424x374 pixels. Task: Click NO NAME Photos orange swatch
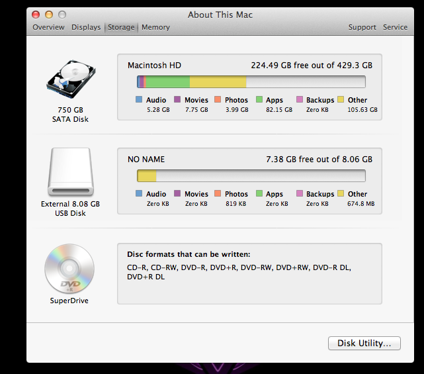tap(218, 193)
